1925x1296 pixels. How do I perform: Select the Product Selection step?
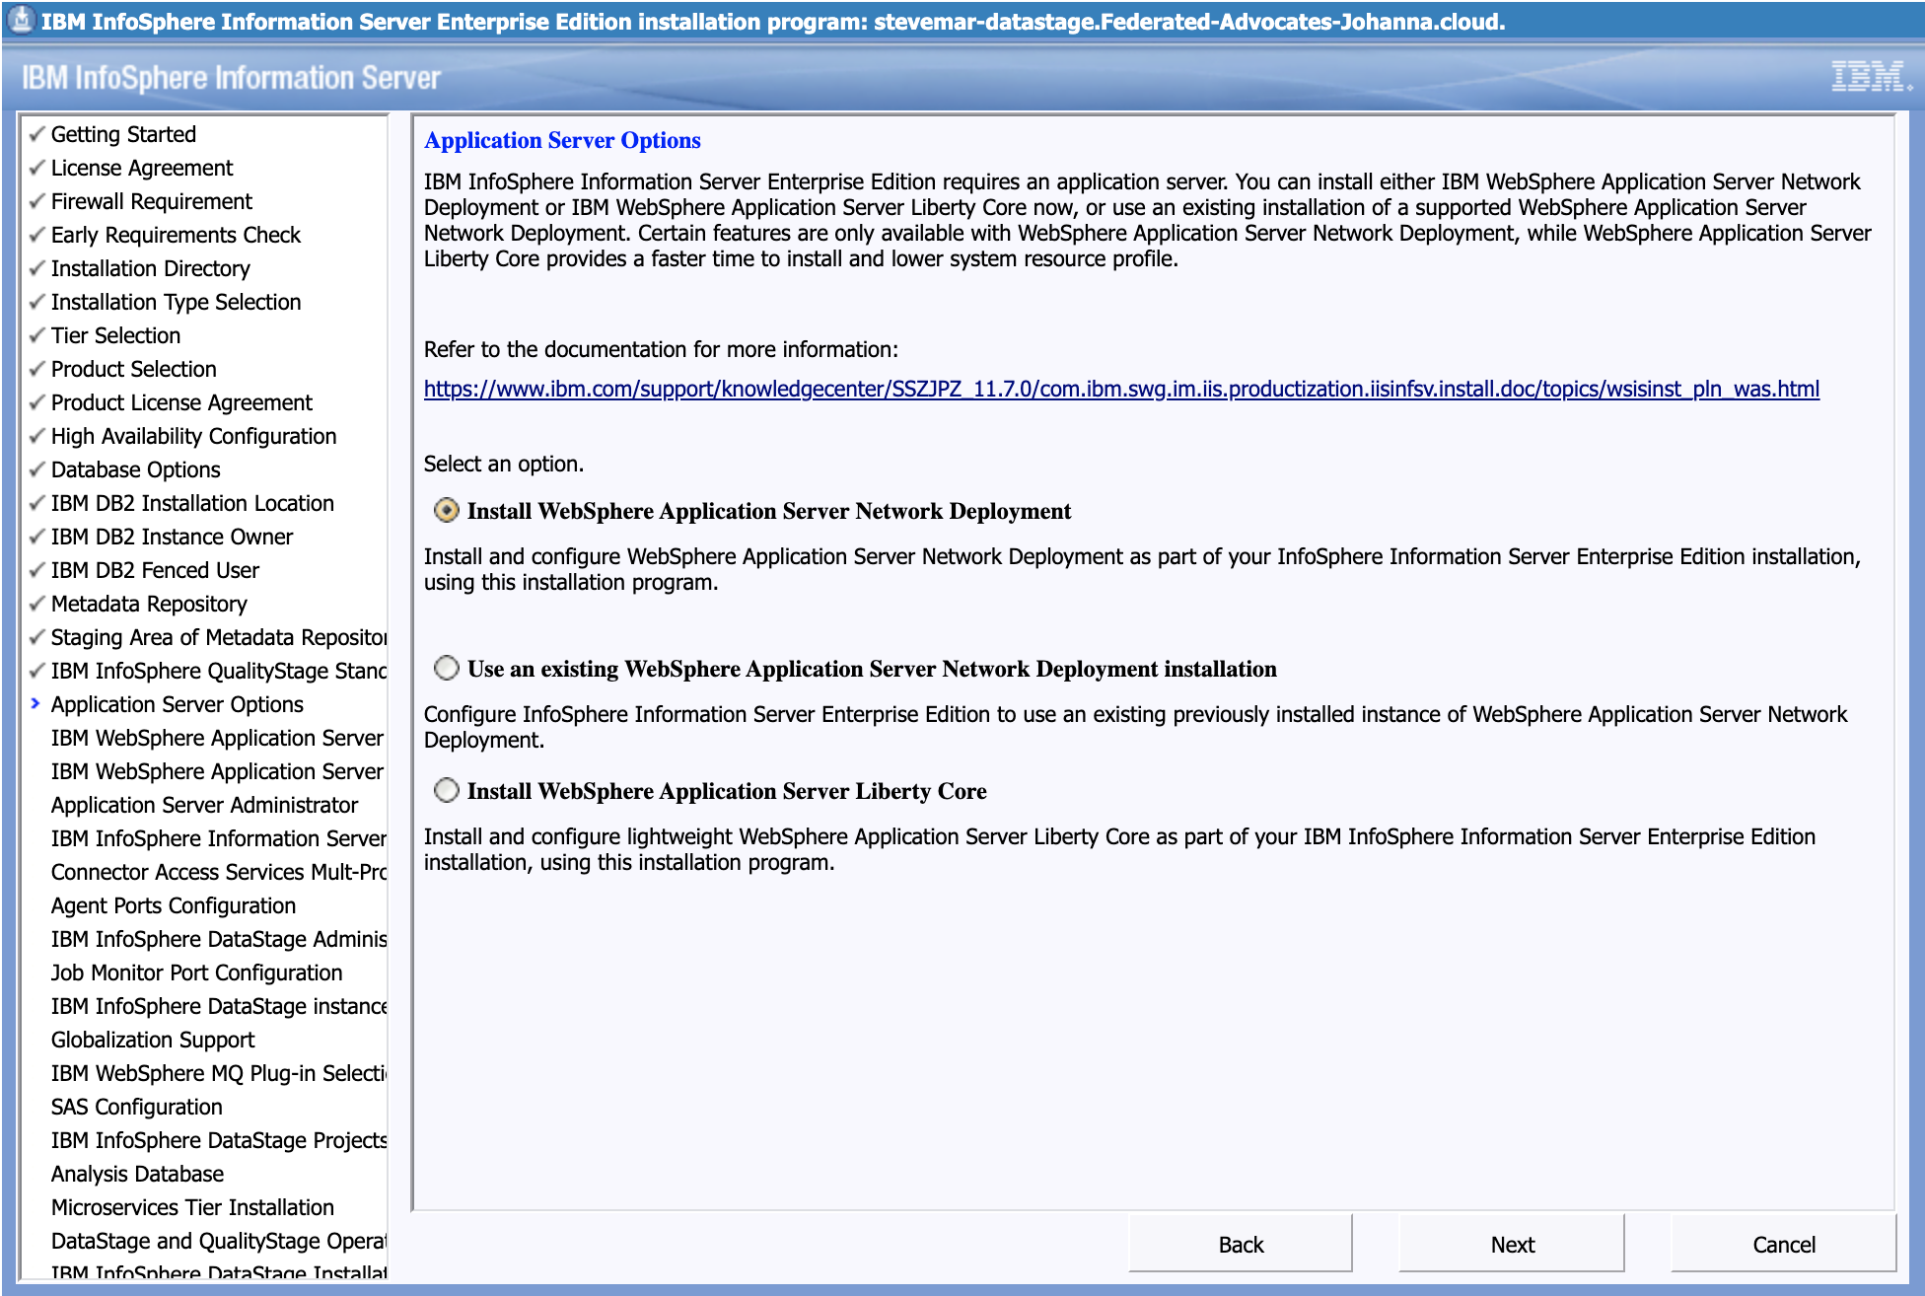(x=133, y=369)
